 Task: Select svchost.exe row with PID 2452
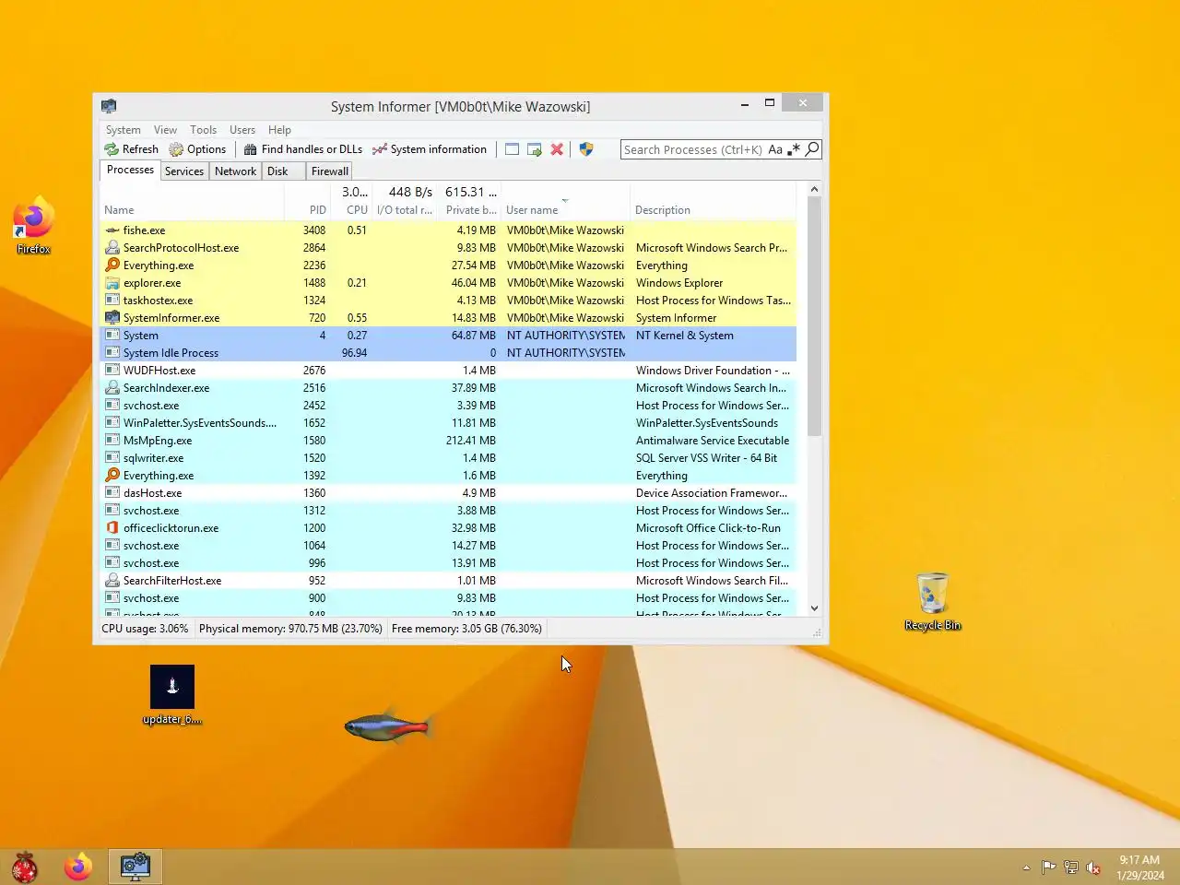[448, 406]
